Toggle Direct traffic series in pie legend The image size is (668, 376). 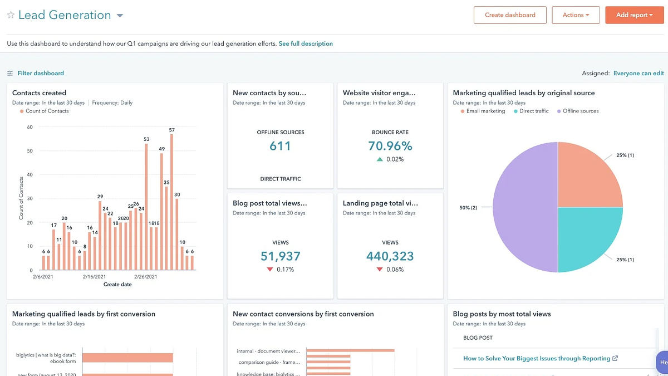[531, 111]
